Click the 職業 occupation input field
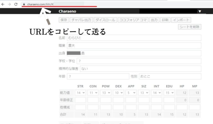The image size is (213, 124). (134, 46)
